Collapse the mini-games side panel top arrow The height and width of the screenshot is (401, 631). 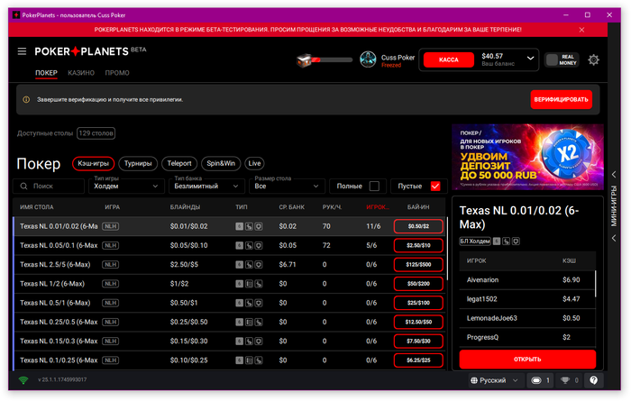point(614,175)
